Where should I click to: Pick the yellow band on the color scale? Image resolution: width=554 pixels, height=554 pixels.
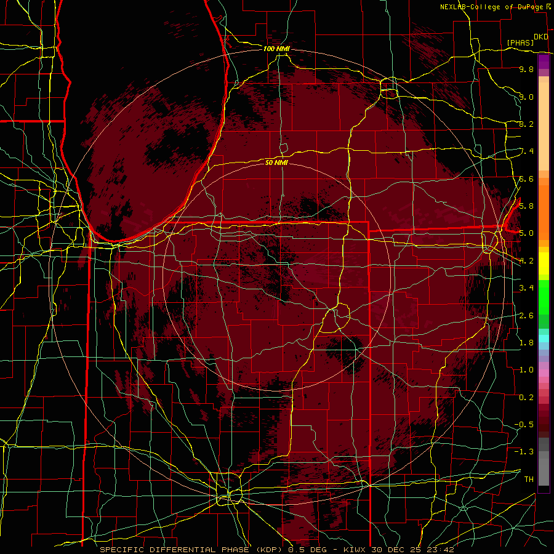544,263
